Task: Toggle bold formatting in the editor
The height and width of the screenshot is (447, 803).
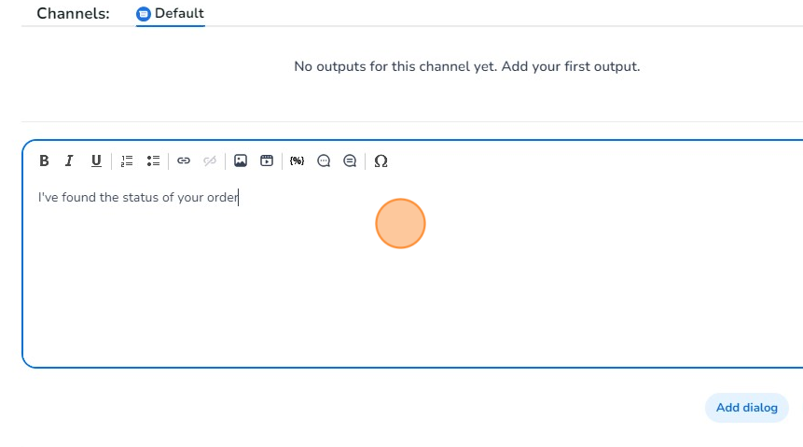Action: tap(44, 161)
